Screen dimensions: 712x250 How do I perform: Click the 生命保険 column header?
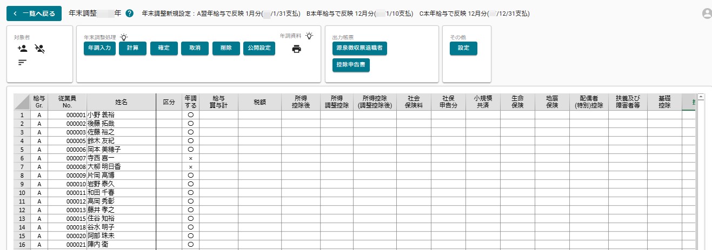point(517,102)
